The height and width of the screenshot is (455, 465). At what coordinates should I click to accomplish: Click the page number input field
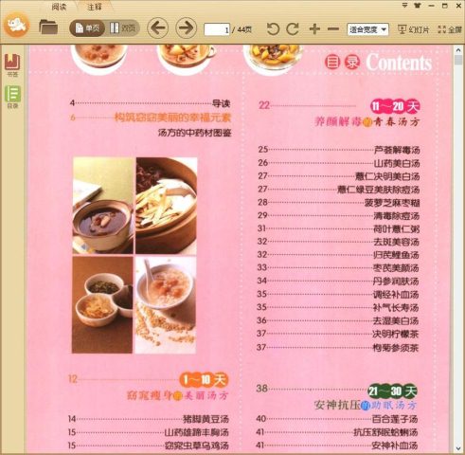tap(217, 29)
